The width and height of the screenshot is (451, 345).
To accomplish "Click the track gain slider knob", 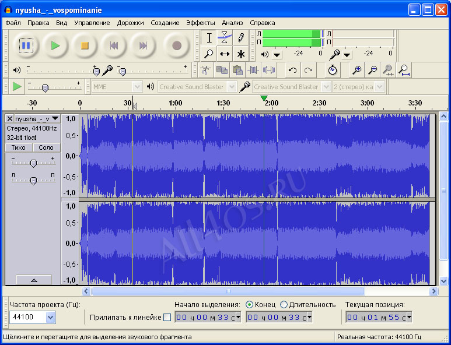I will coord(33,164).
